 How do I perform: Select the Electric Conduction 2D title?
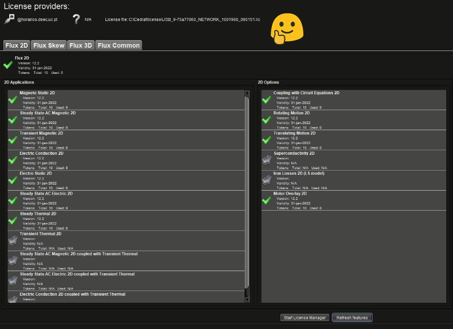41,153
